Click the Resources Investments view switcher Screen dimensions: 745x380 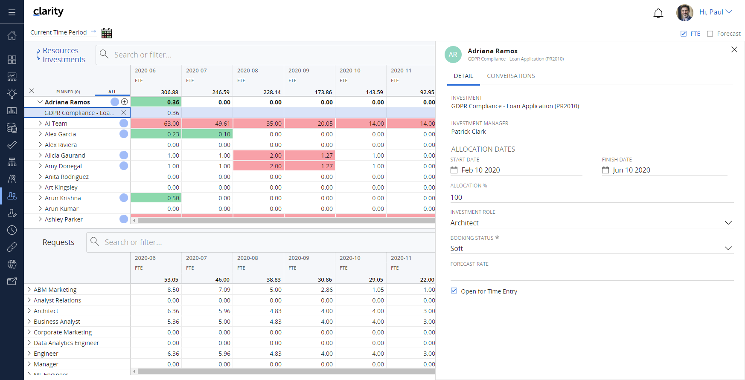coord(61,55)
